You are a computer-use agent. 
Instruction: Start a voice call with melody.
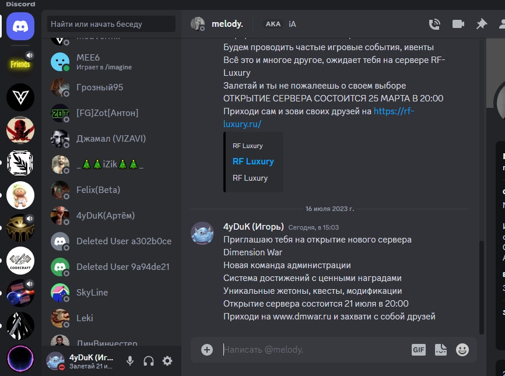[x=434, y=24]
